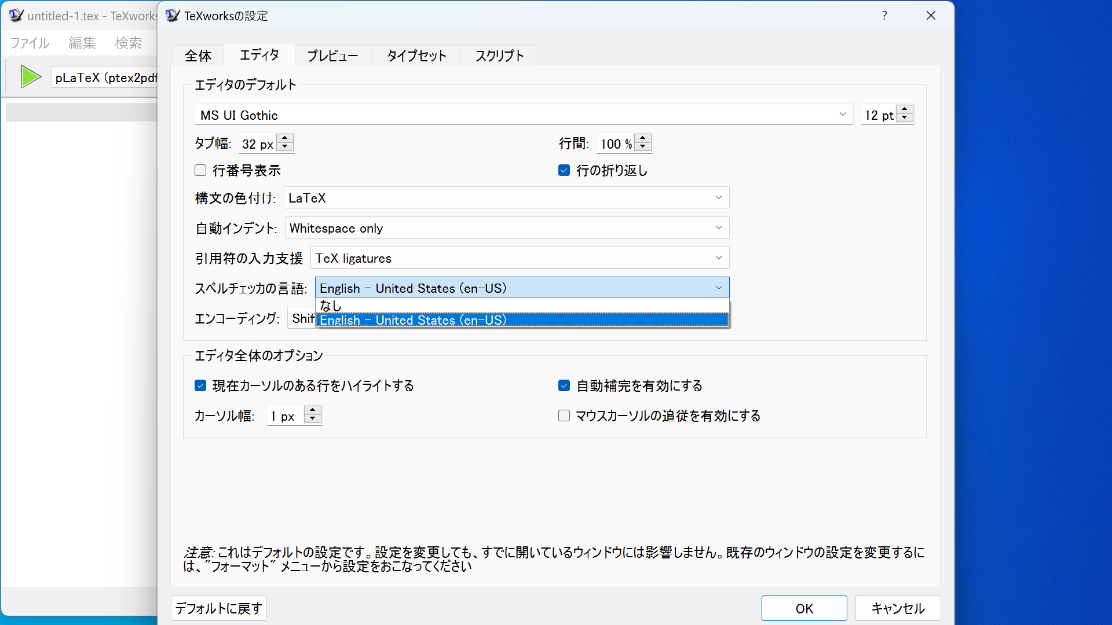Collapse the スペルチェッカの言語 combo box
The height and width of the screenshot is (625, 1112).
522,288
